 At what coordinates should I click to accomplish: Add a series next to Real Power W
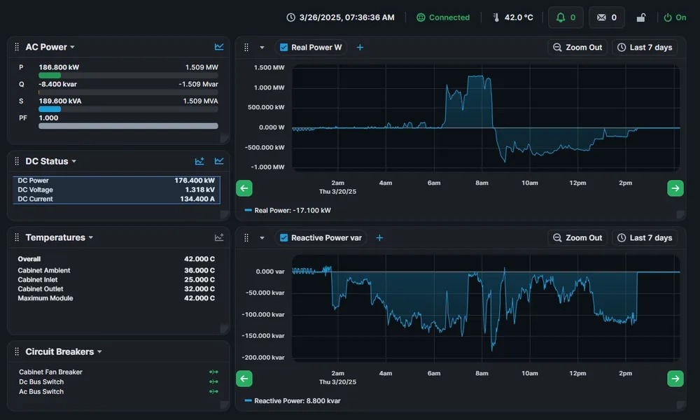(x=360, y=48)
